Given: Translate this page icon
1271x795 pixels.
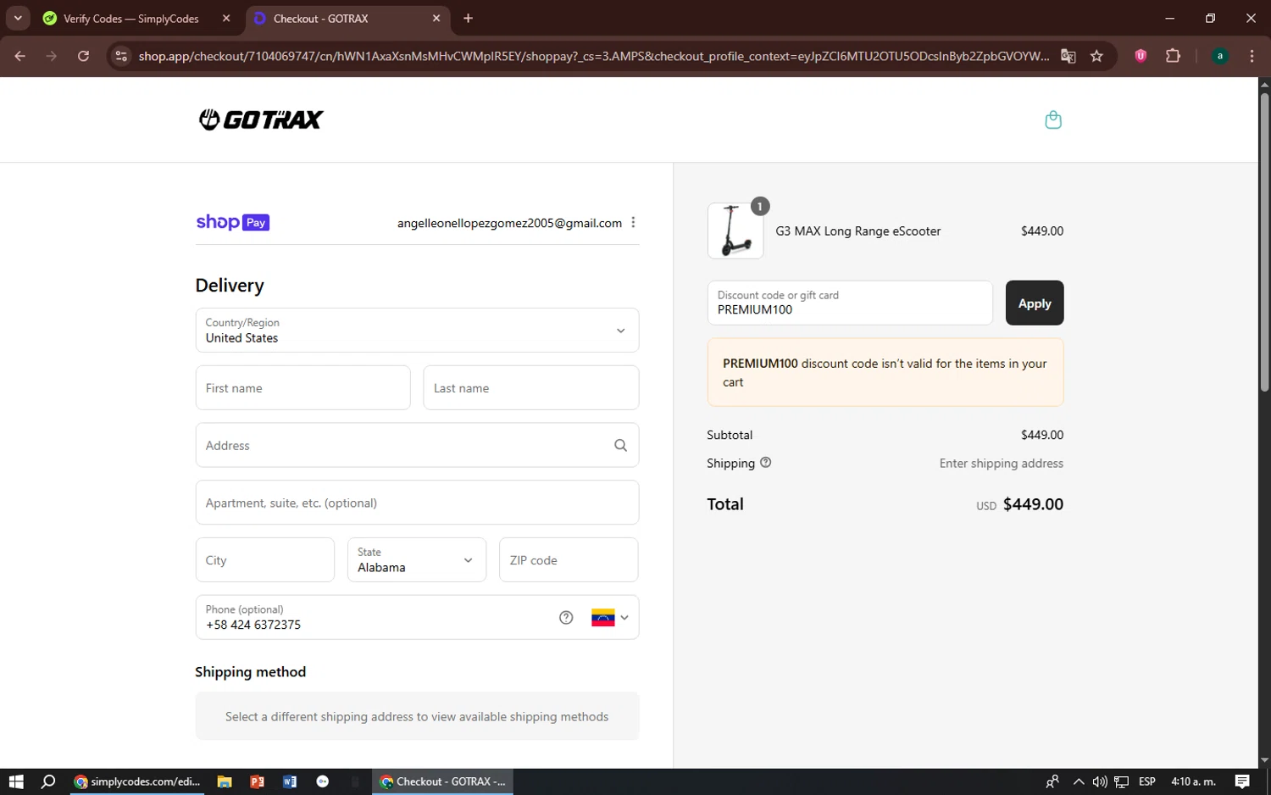Looking at the screenshot, I should coord(1068,56).
